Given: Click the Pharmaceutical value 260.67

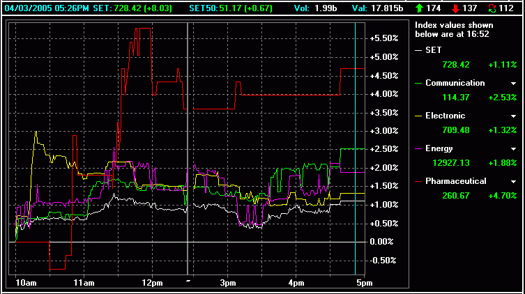Looking at the screenshot, I should tap(456, 196).
